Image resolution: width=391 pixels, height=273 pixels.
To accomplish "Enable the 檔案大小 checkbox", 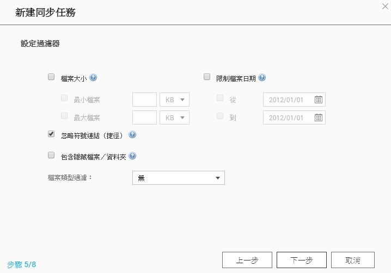I will (x=51, y=77).
